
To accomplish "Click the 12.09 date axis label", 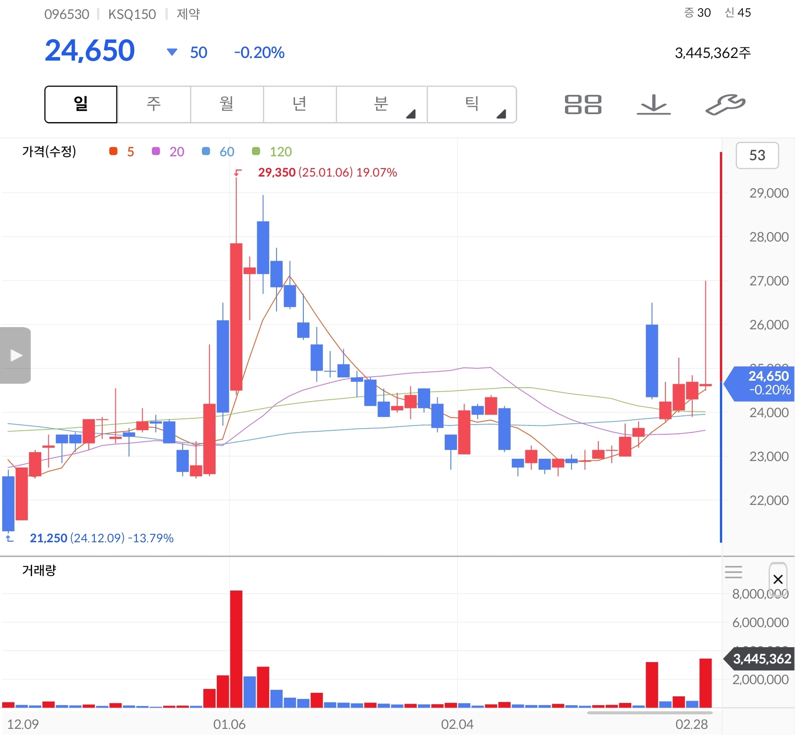I will click(23, 724).
